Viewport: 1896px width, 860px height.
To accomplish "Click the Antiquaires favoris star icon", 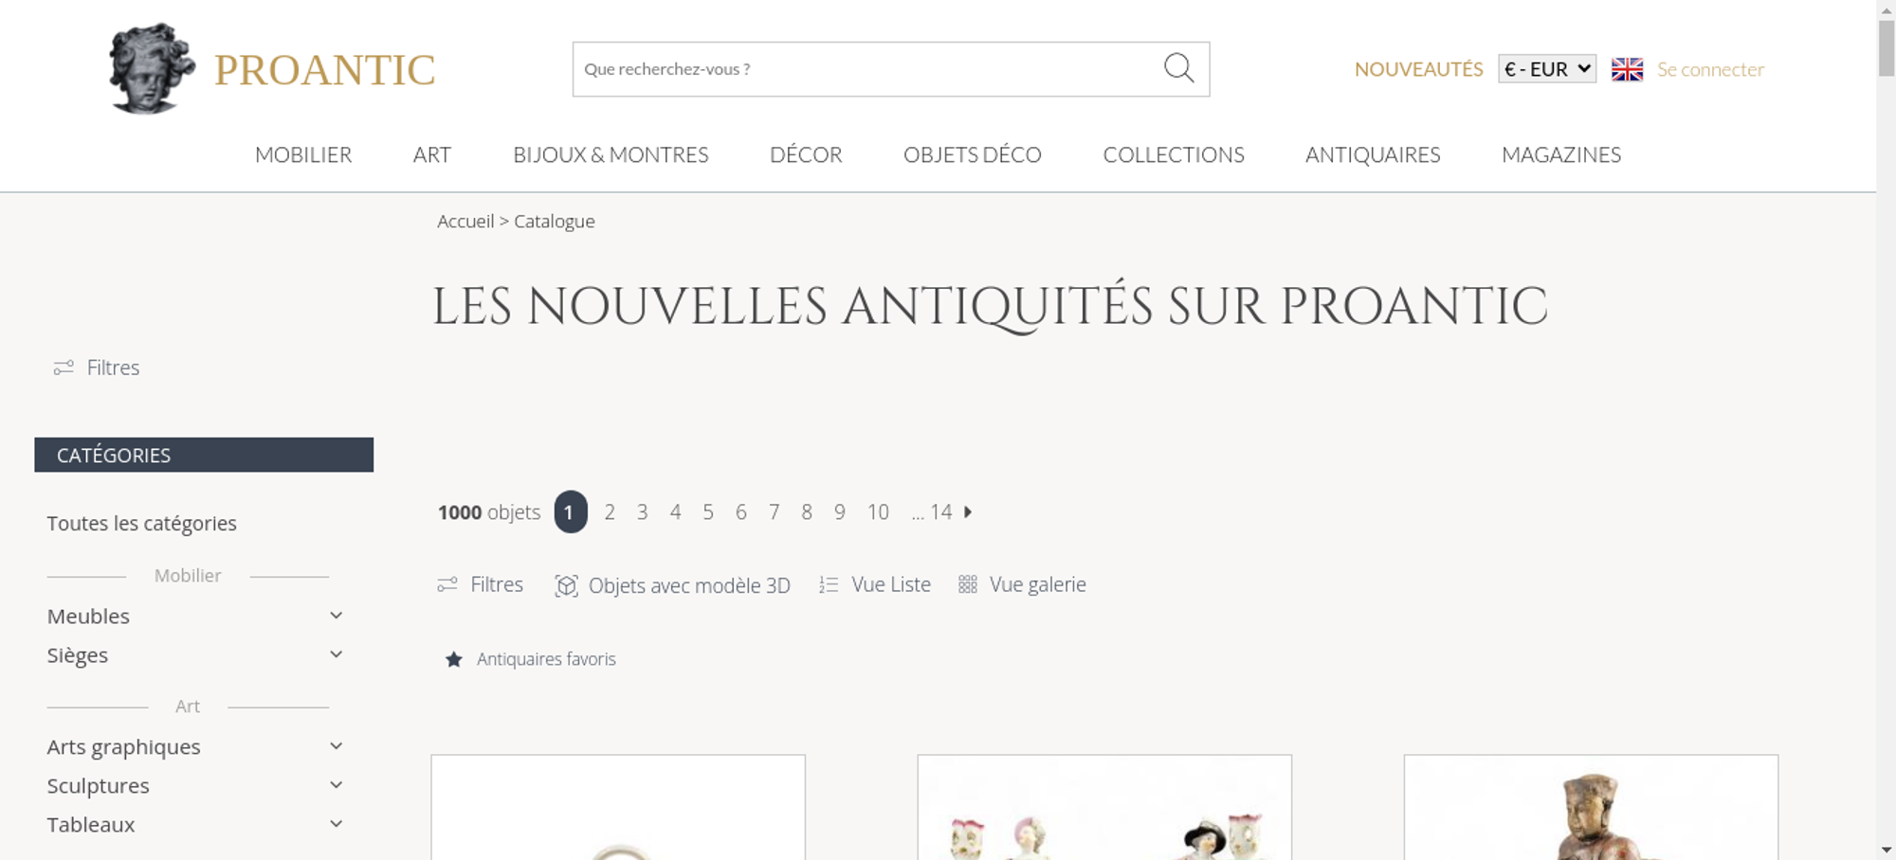I will [x=454, y=659].
